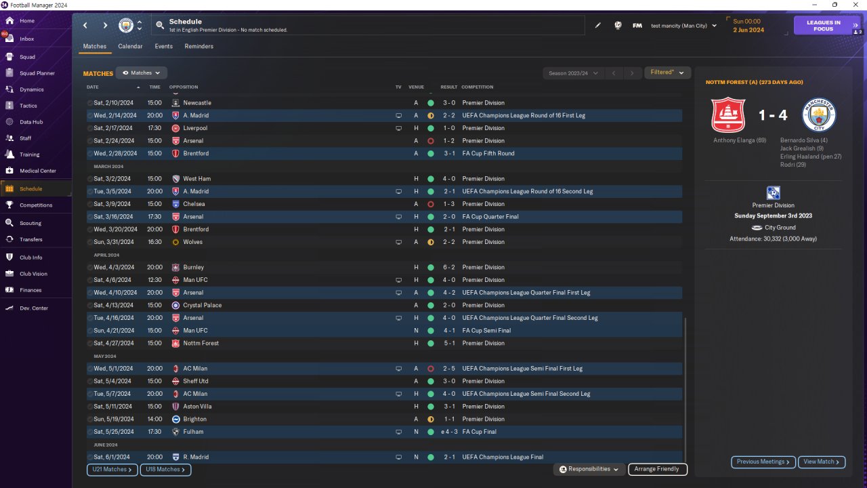Viewport: 867px width, 488px height.
Task: Toggle the circle beside Sat, 5/4/2024 Sheff Utd
Action: click(x=90, y=382)
